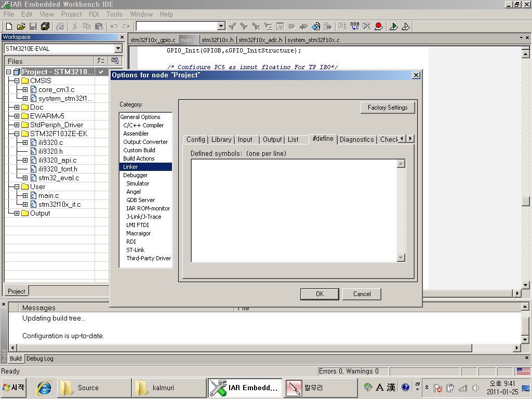
Task: Expand the Output folder node
Action: (17, 213)
